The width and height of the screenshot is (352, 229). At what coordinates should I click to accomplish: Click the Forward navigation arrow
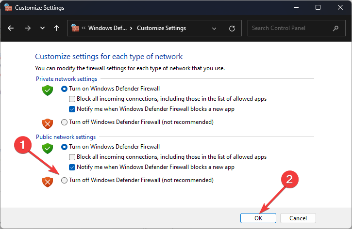click(28, 28)
